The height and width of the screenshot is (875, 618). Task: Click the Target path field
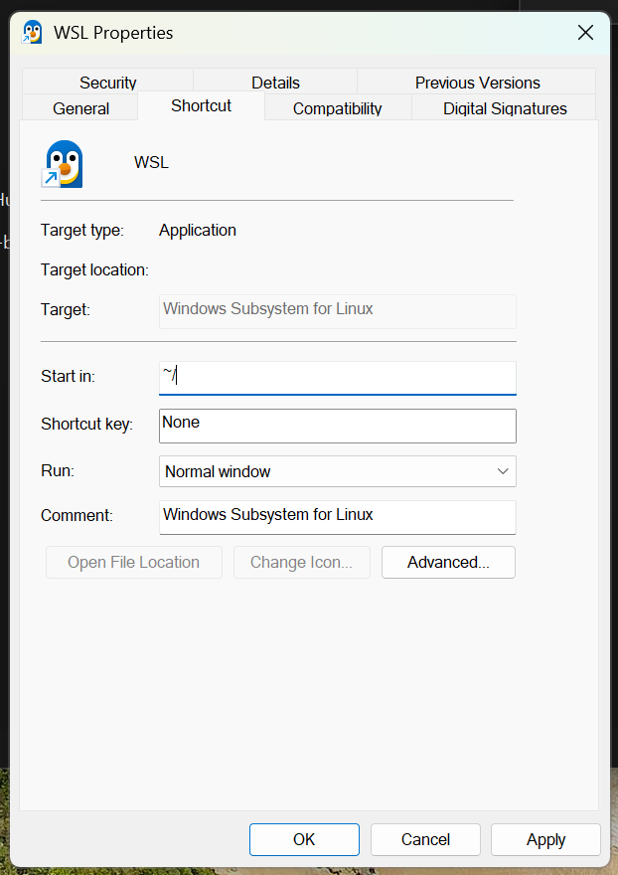pos(337,310)
